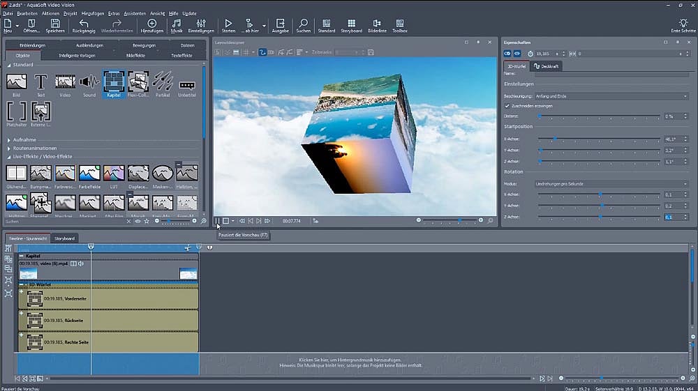The width and height of the screenshot is (698, 391).
Task: Toggle the Zuschneiden erzwingen checkbox
Action: tap(507, 106)
